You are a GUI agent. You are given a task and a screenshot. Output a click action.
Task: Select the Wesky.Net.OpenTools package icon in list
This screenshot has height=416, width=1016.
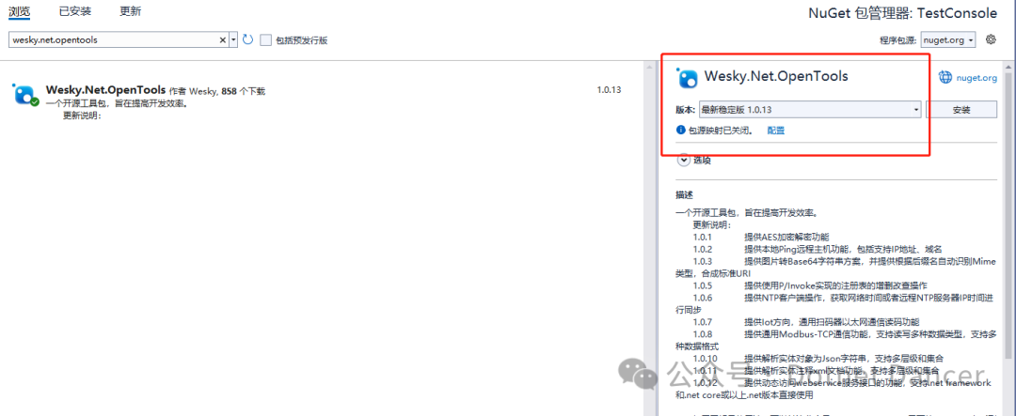(26, 95)
